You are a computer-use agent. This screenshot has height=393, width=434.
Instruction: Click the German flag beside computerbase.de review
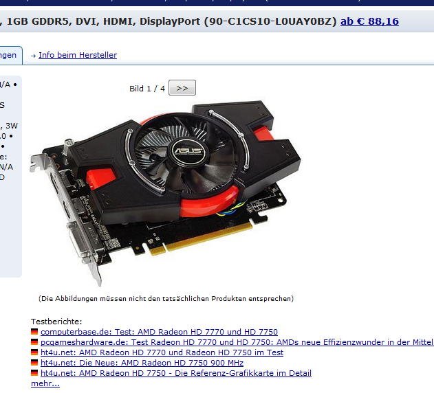click(x=34, y=332)
